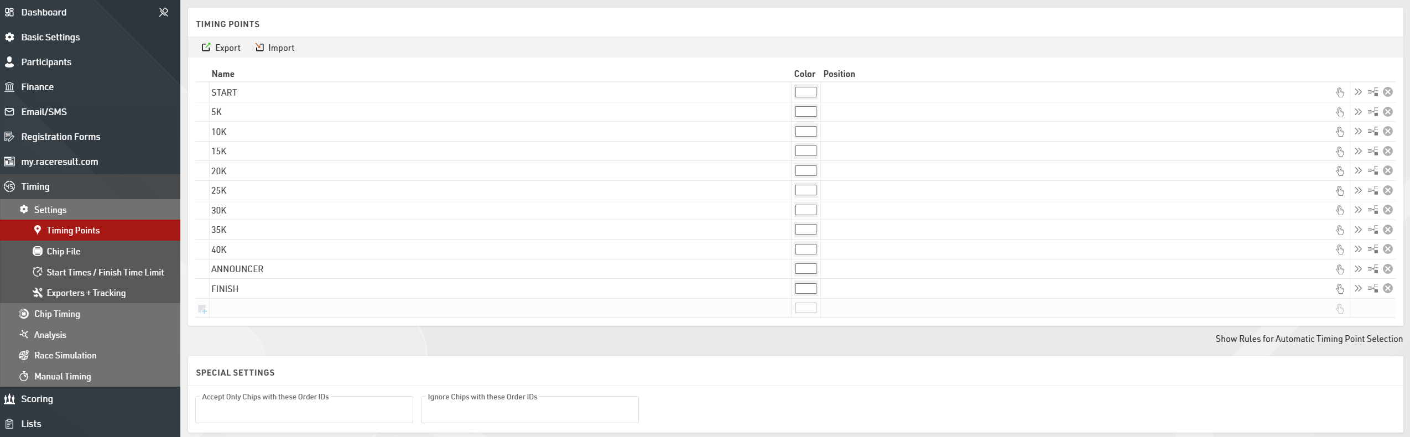Image resolution: width=1410 pixels, height=437 pixels.
Task: Click the Export icon button
Action: (x=206, y=48)
